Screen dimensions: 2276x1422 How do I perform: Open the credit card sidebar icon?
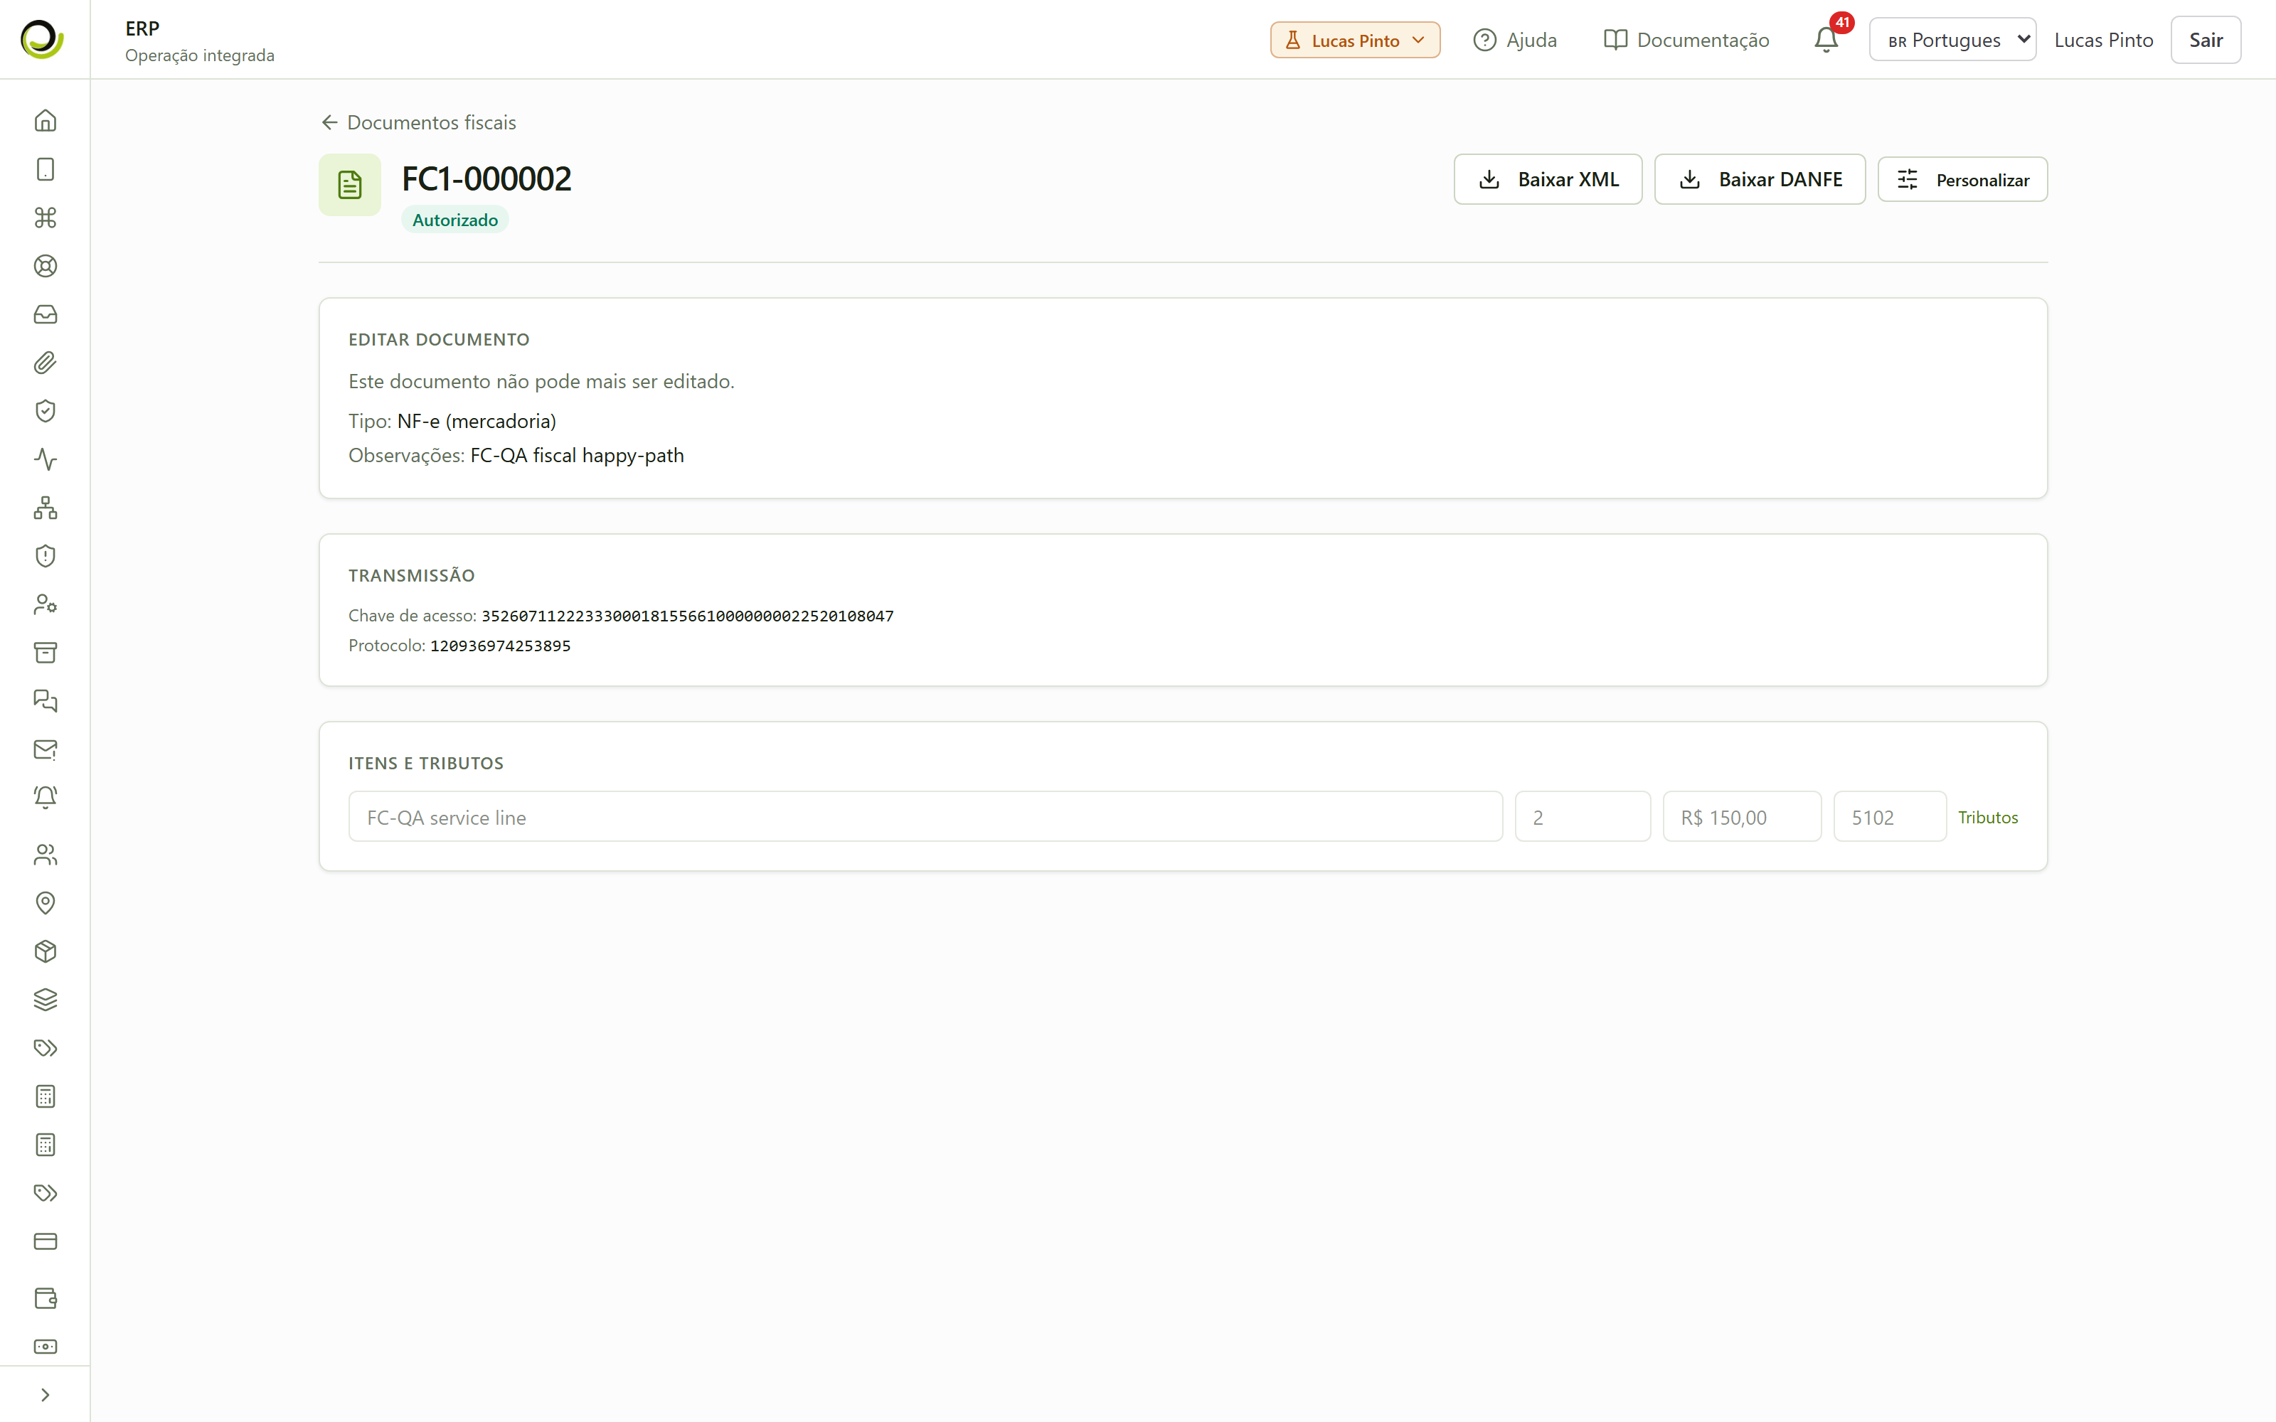[x=45, y=1241]
